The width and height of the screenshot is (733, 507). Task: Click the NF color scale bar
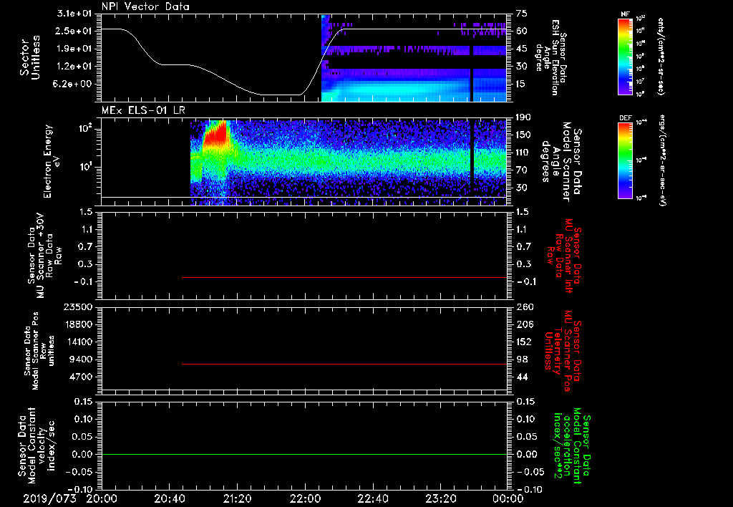click(x=626, y=56)
